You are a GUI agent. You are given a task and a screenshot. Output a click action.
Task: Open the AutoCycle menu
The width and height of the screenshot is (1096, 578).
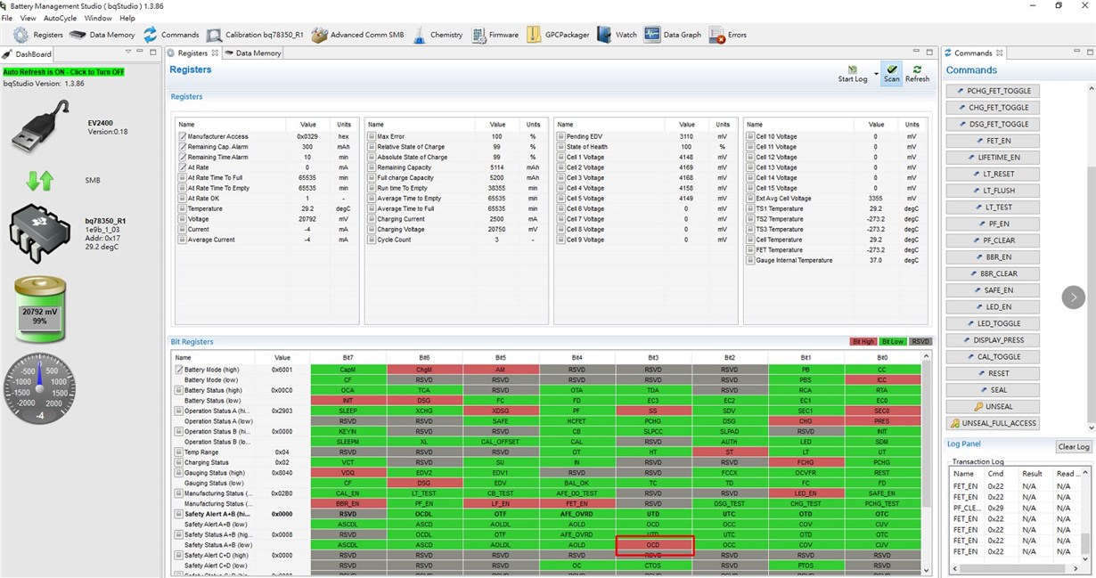click(x=60, y=18)
